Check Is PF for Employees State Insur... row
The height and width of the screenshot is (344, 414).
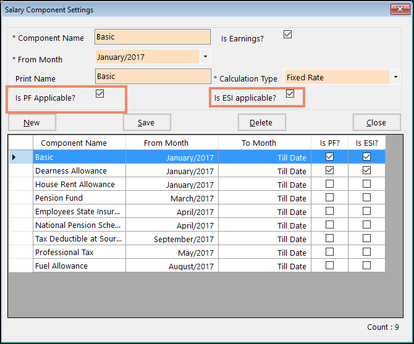point(329,211)
